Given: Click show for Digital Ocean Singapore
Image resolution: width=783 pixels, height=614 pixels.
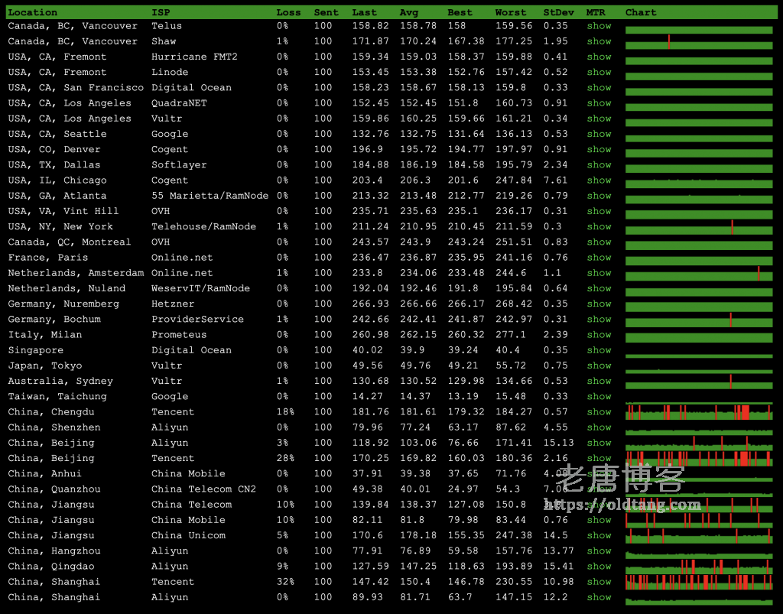Looking at the screenshot, I should pyautogui.click(x=599, y=350).
